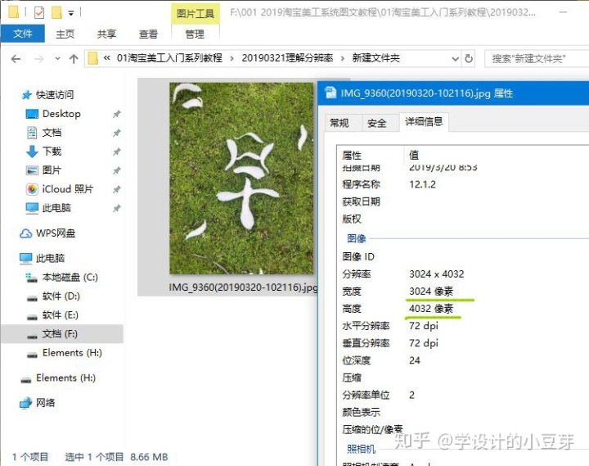Click the folder icon in the title bar
This screenshot has width=589, height=466.
13,12
